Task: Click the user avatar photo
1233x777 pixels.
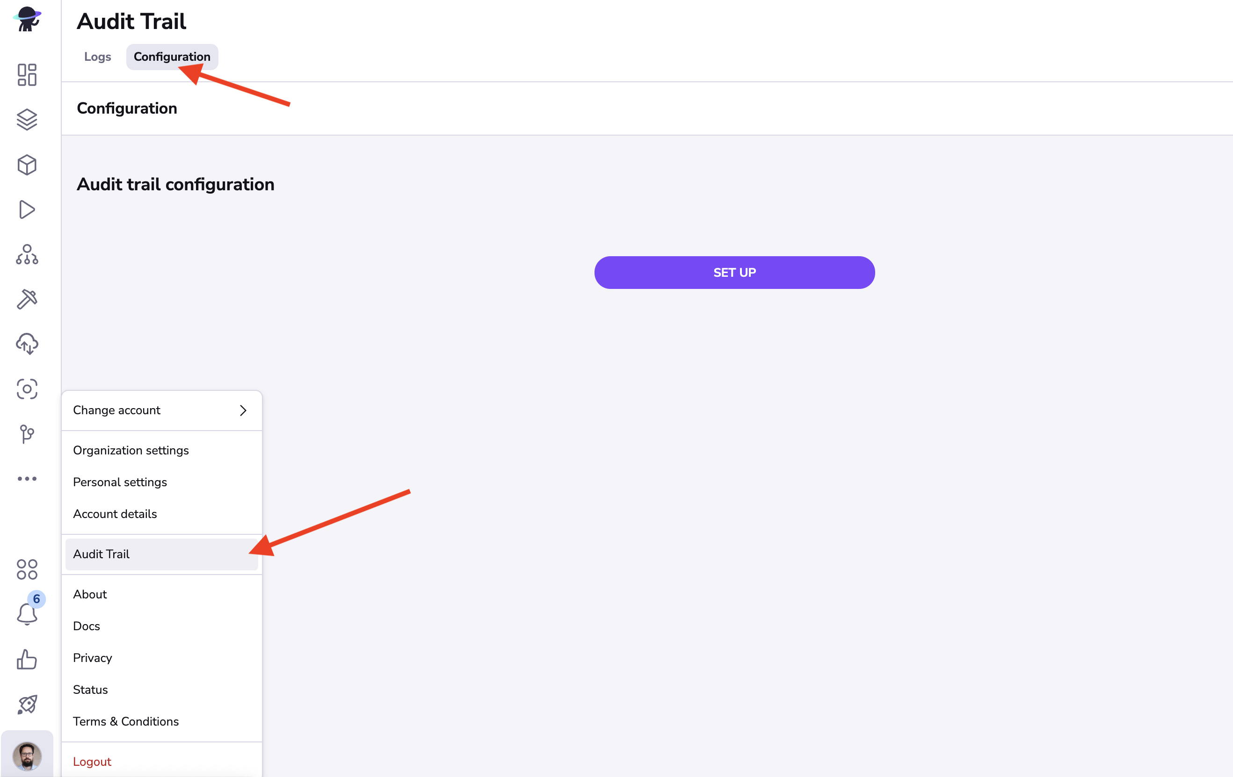Action: click(27, 755)
